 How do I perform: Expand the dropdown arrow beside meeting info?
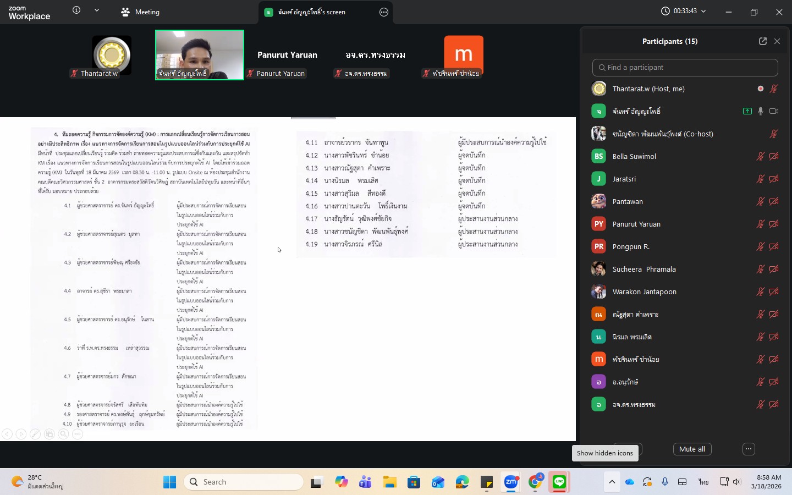97,10
